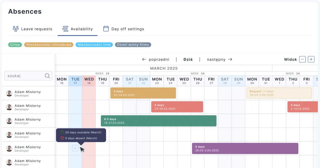The width and height of the screenshot is (320, 168).
Task: Jump to today with Dziś
Action: 188,60
